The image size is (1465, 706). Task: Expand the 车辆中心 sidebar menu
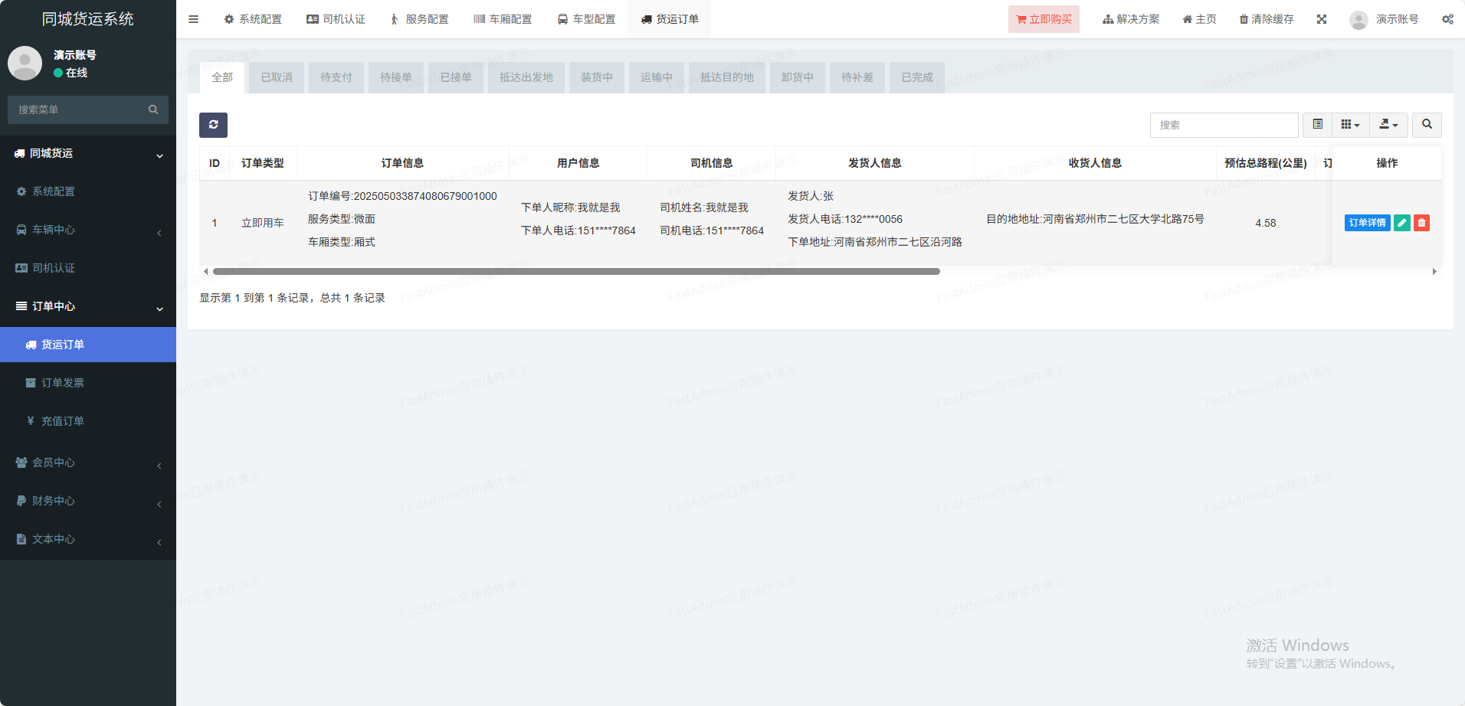point(88,230)
